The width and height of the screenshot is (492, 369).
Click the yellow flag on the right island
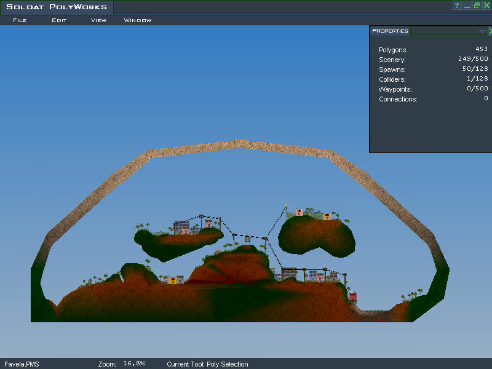(287, 205)
